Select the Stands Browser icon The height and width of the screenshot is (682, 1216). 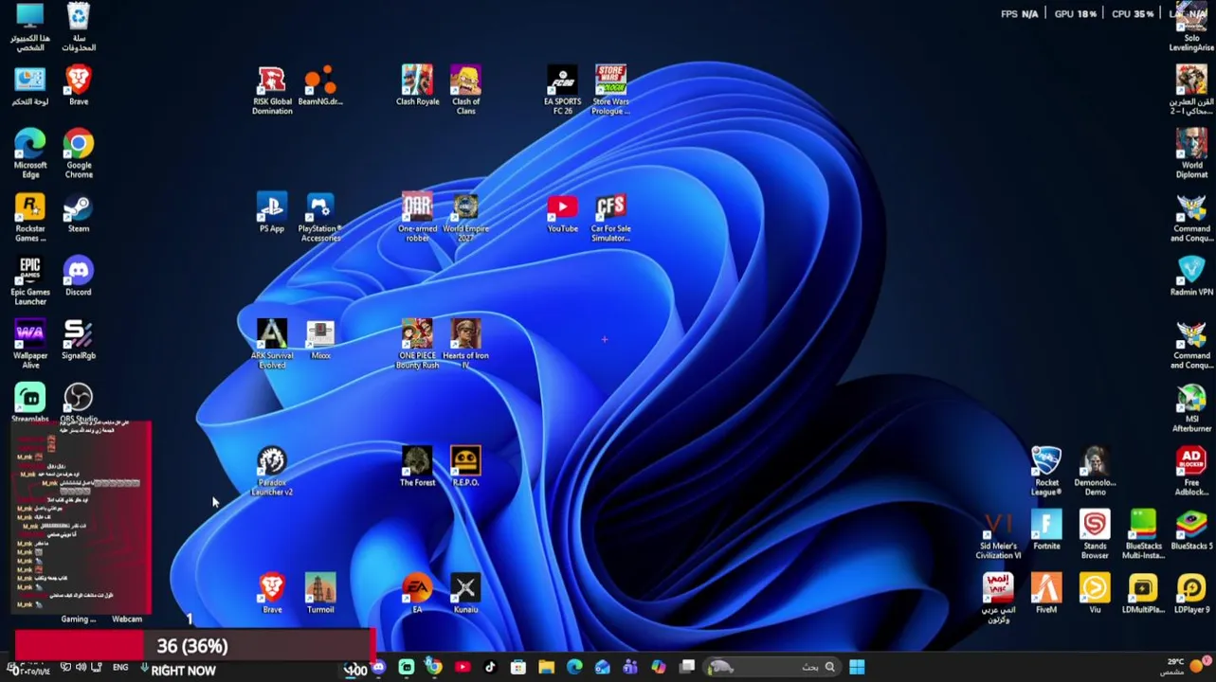point(1095,535)
